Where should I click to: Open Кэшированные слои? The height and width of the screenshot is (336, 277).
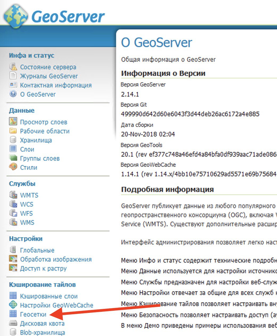[x=49, y=296]
